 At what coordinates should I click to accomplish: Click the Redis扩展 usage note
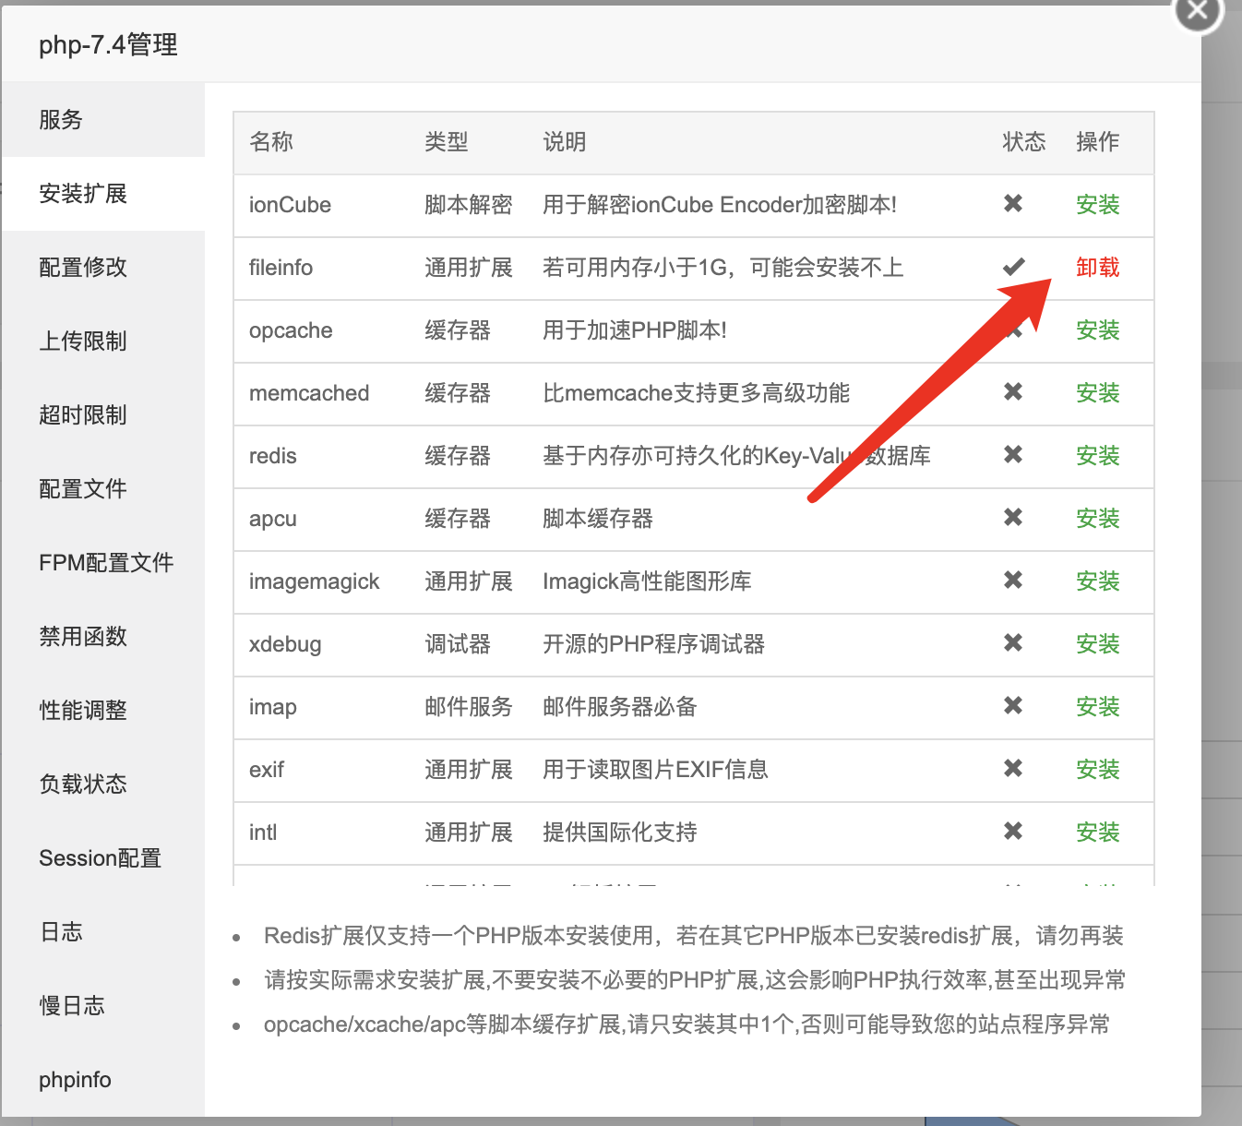click(693, 936)
